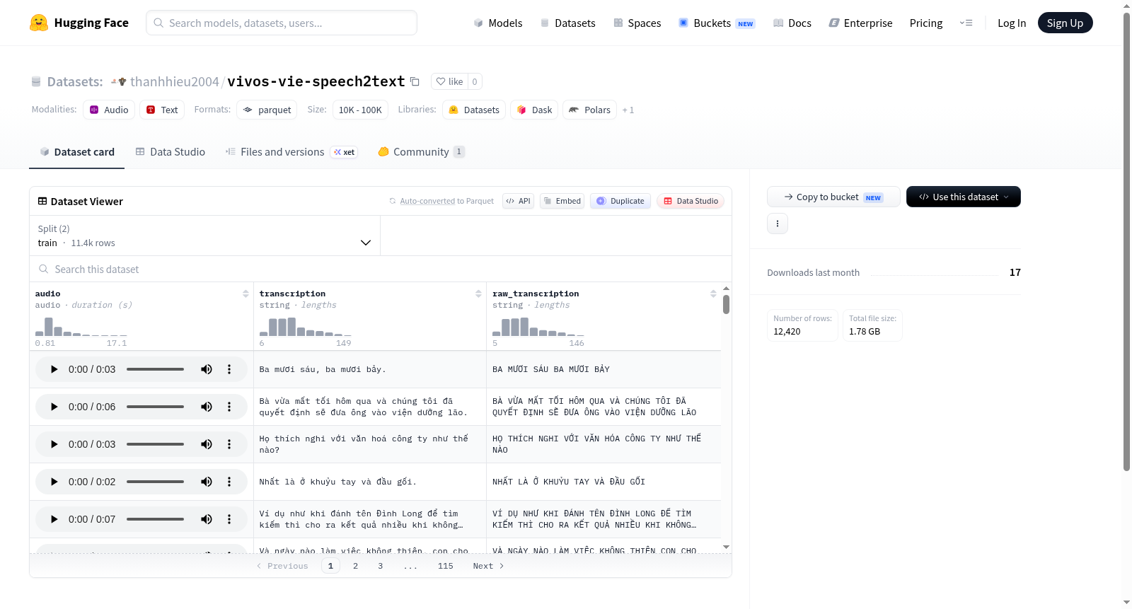Mute the 0:07 audio clip

point(207,519)
